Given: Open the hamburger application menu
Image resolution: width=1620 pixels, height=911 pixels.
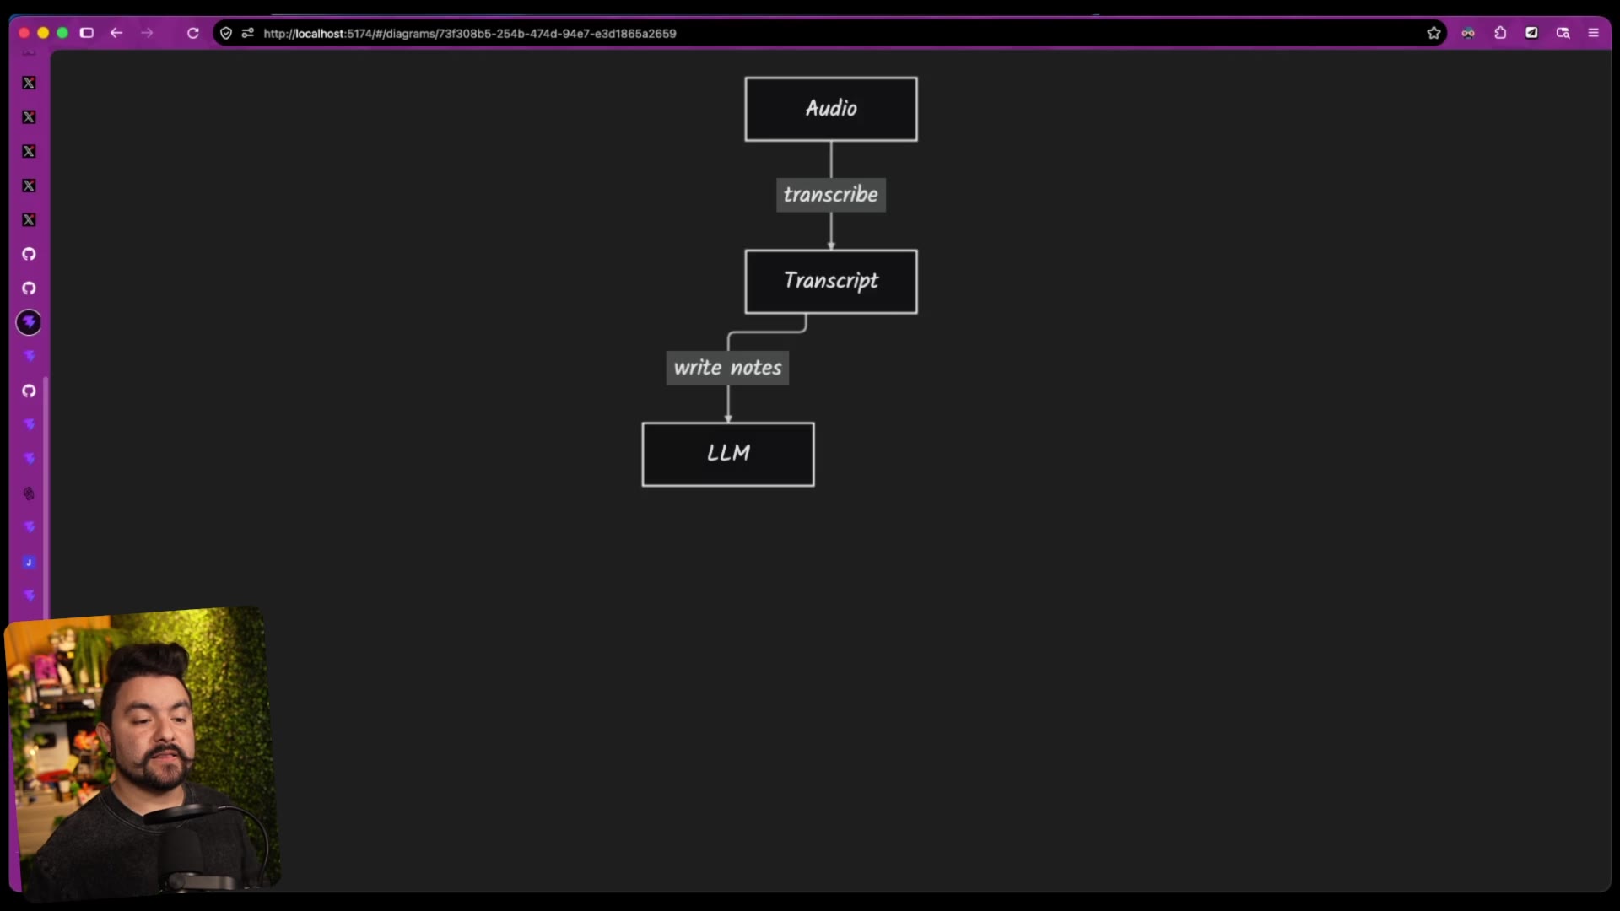Looking at the screenshot, I should (1593, 33).
